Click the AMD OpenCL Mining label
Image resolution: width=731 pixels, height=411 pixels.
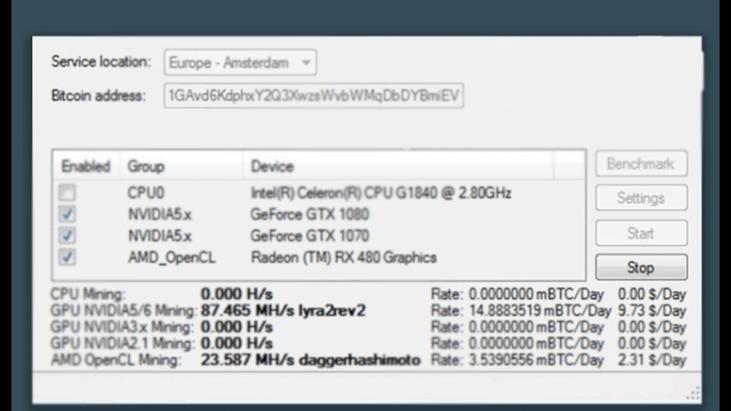[116, 360]
